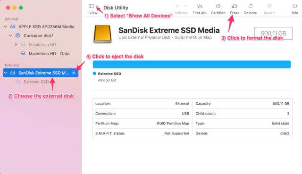Click the Container disk1 cube icon
The width and height of the screenshot is (302, 174).
click(18, 35)
